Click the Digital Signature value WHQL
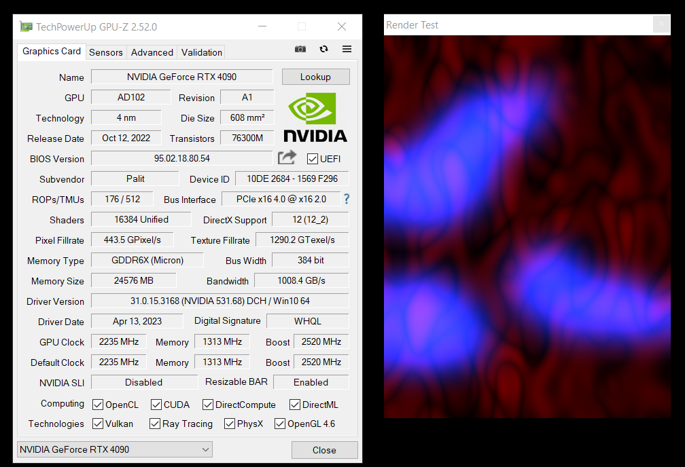 [308, 321]
